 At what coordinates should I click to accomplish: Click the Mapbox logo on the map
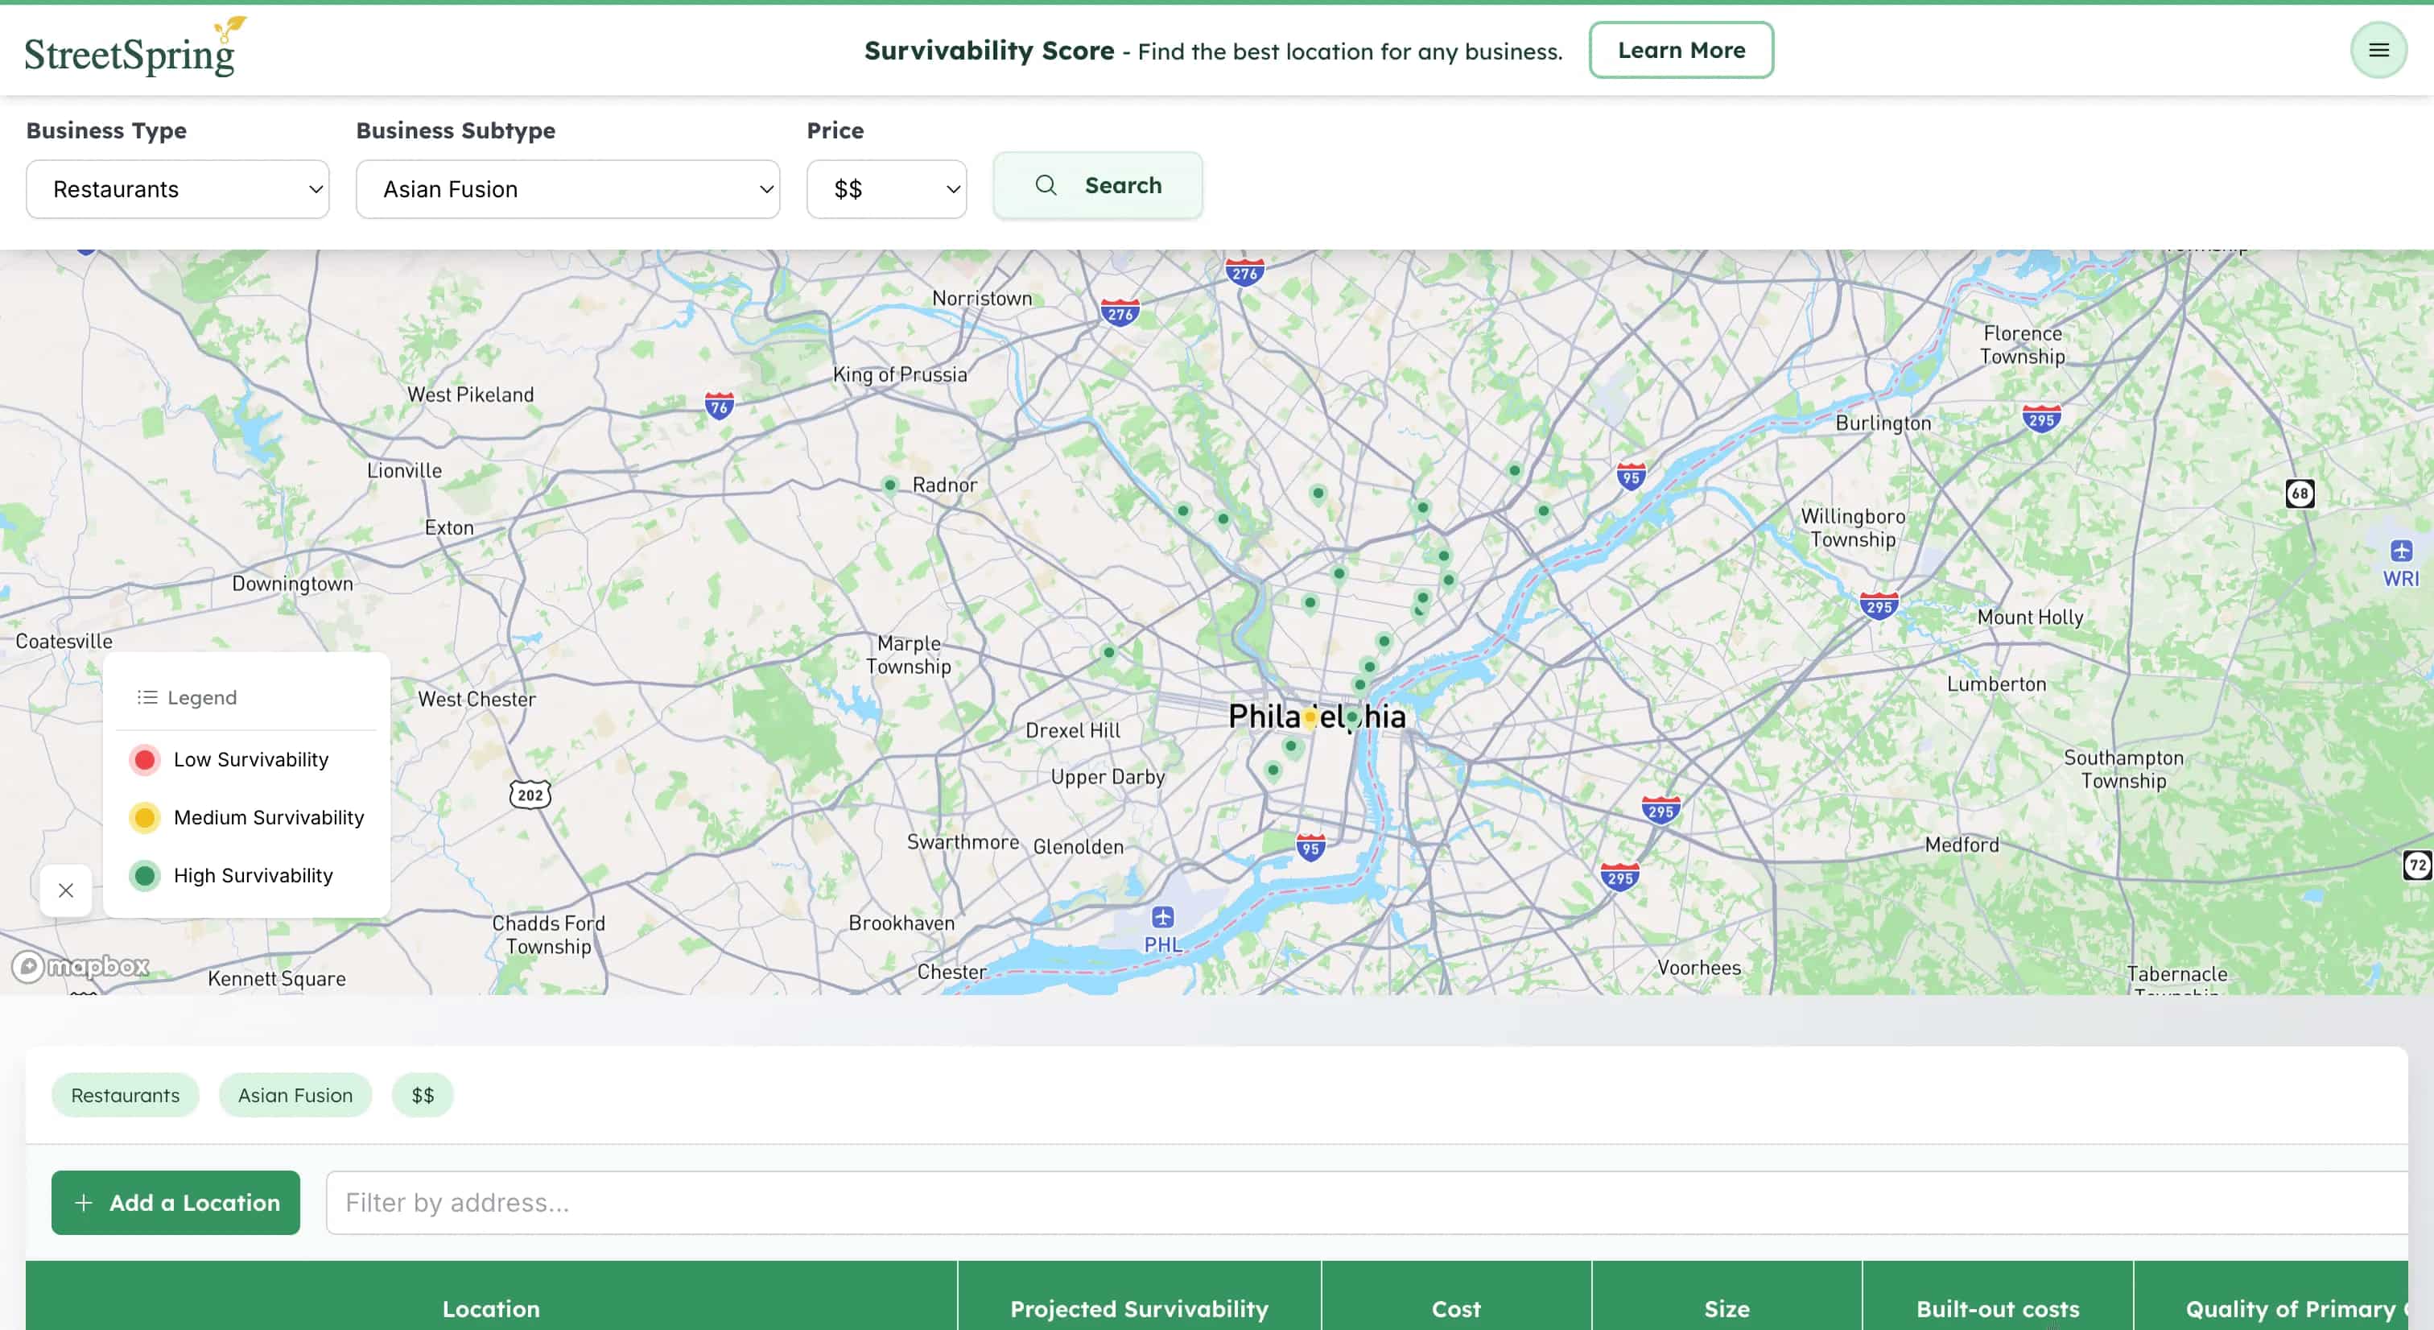(81, 967)
